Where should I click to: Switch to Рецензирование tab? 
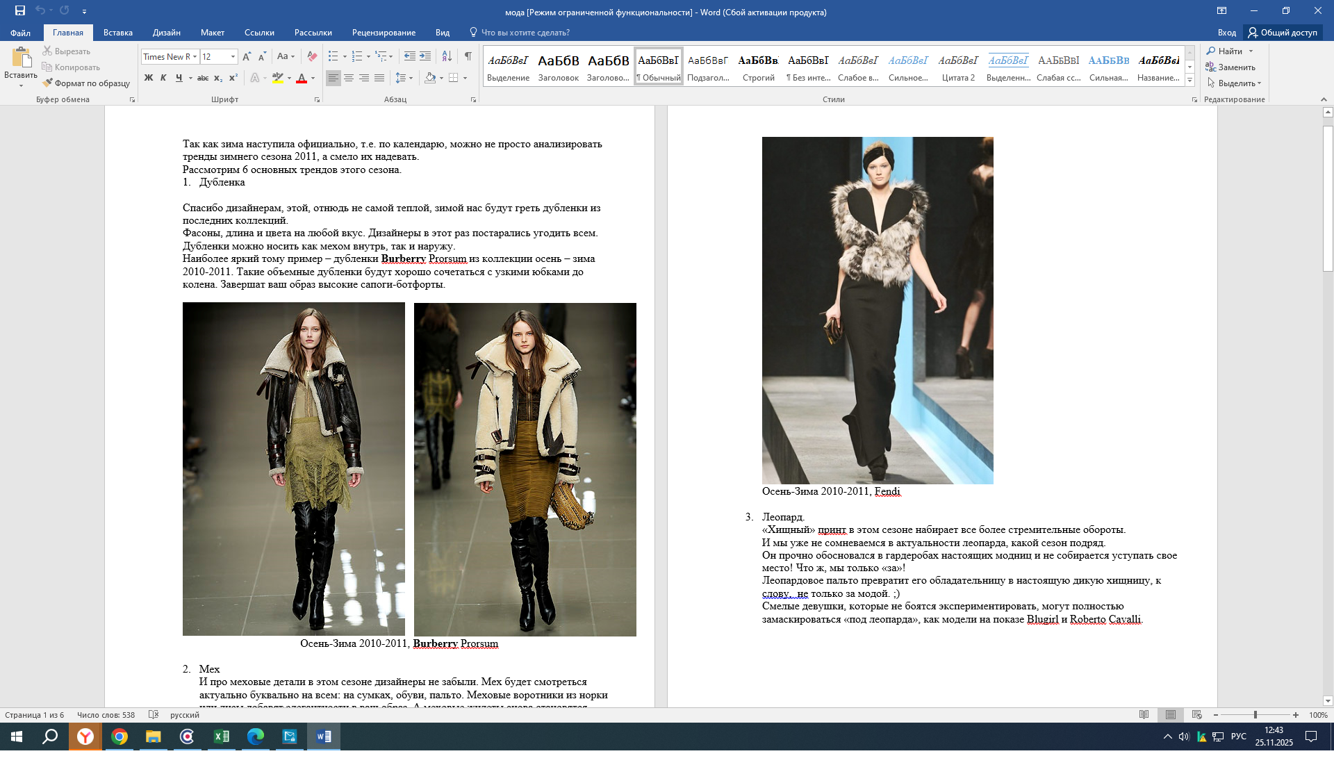[384, 33]
